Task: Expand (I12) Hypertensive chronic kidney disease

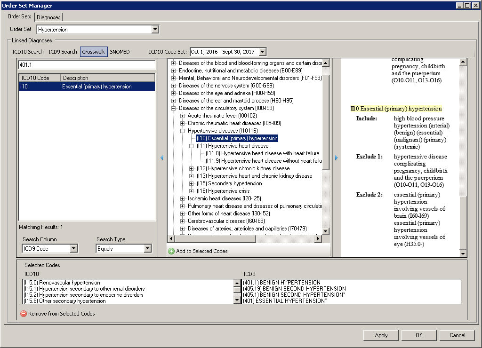Action: tap(191, 168)
